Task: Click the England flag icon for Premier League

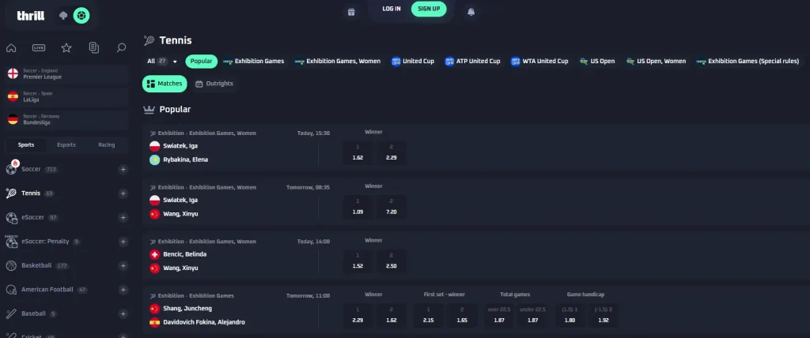Action: (13, 73)
